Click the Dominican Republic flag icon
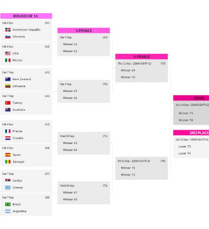 8,30
